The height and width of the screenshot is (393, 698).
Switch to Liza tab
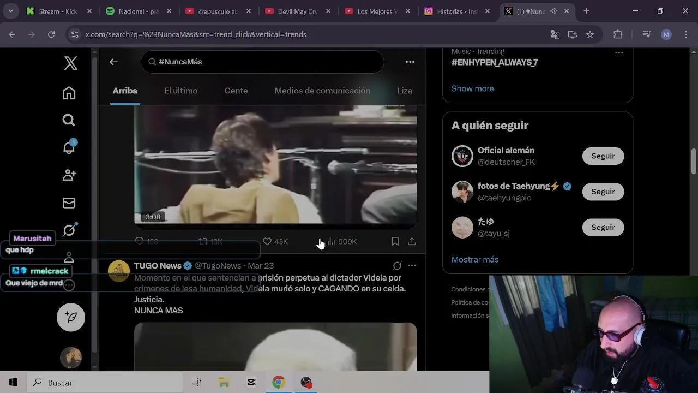(x=405, y=91)
